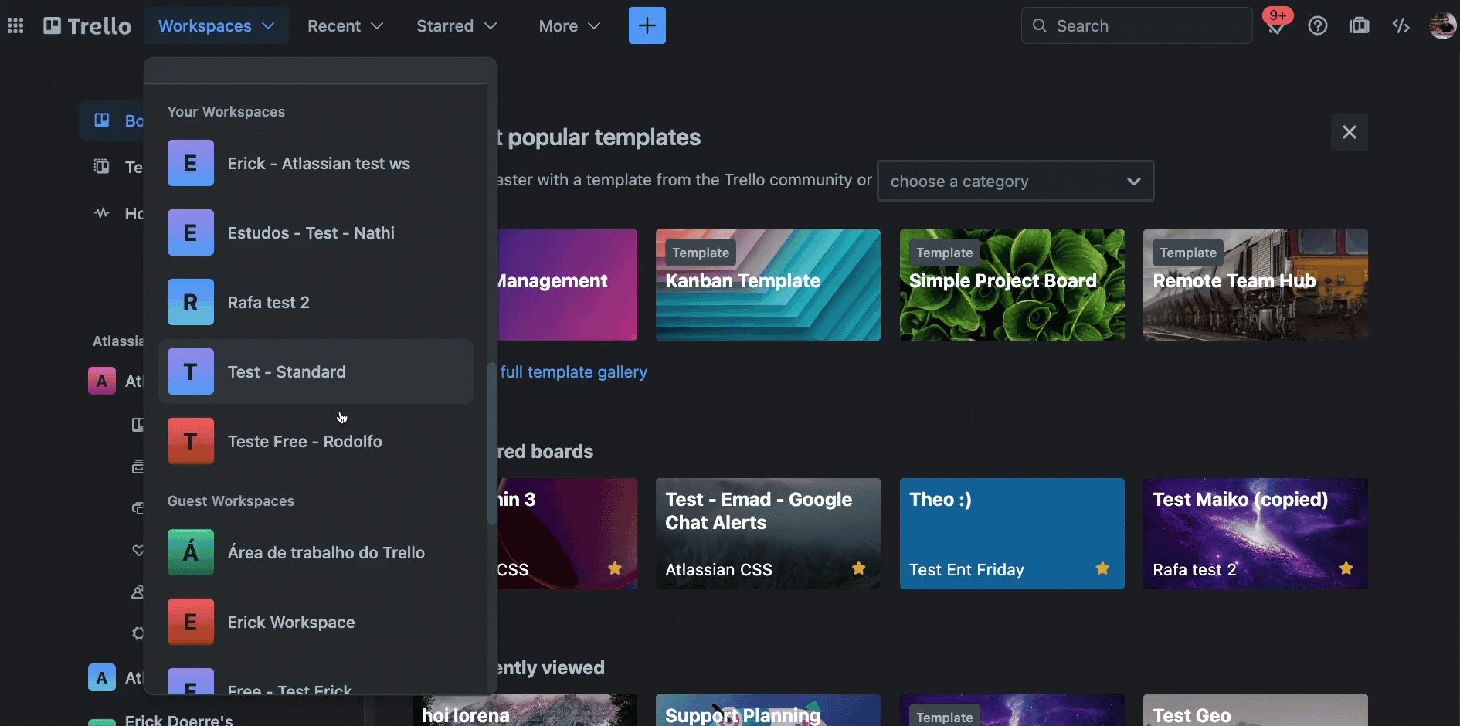Open the Test Geo board

click(x=1255, y=711)
